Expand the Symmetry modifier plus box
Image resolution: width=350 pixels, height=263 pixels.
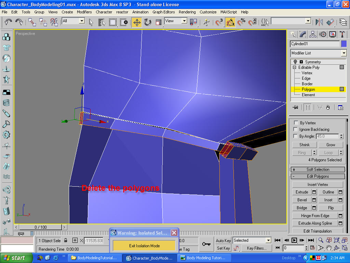point(301,62)
